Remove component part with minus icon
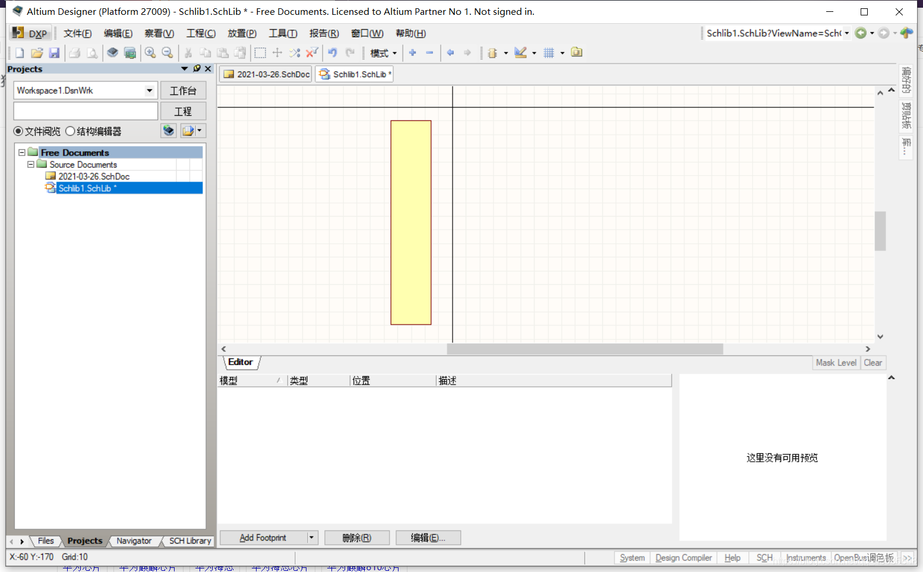923x572 pixels. pos(429,53)
